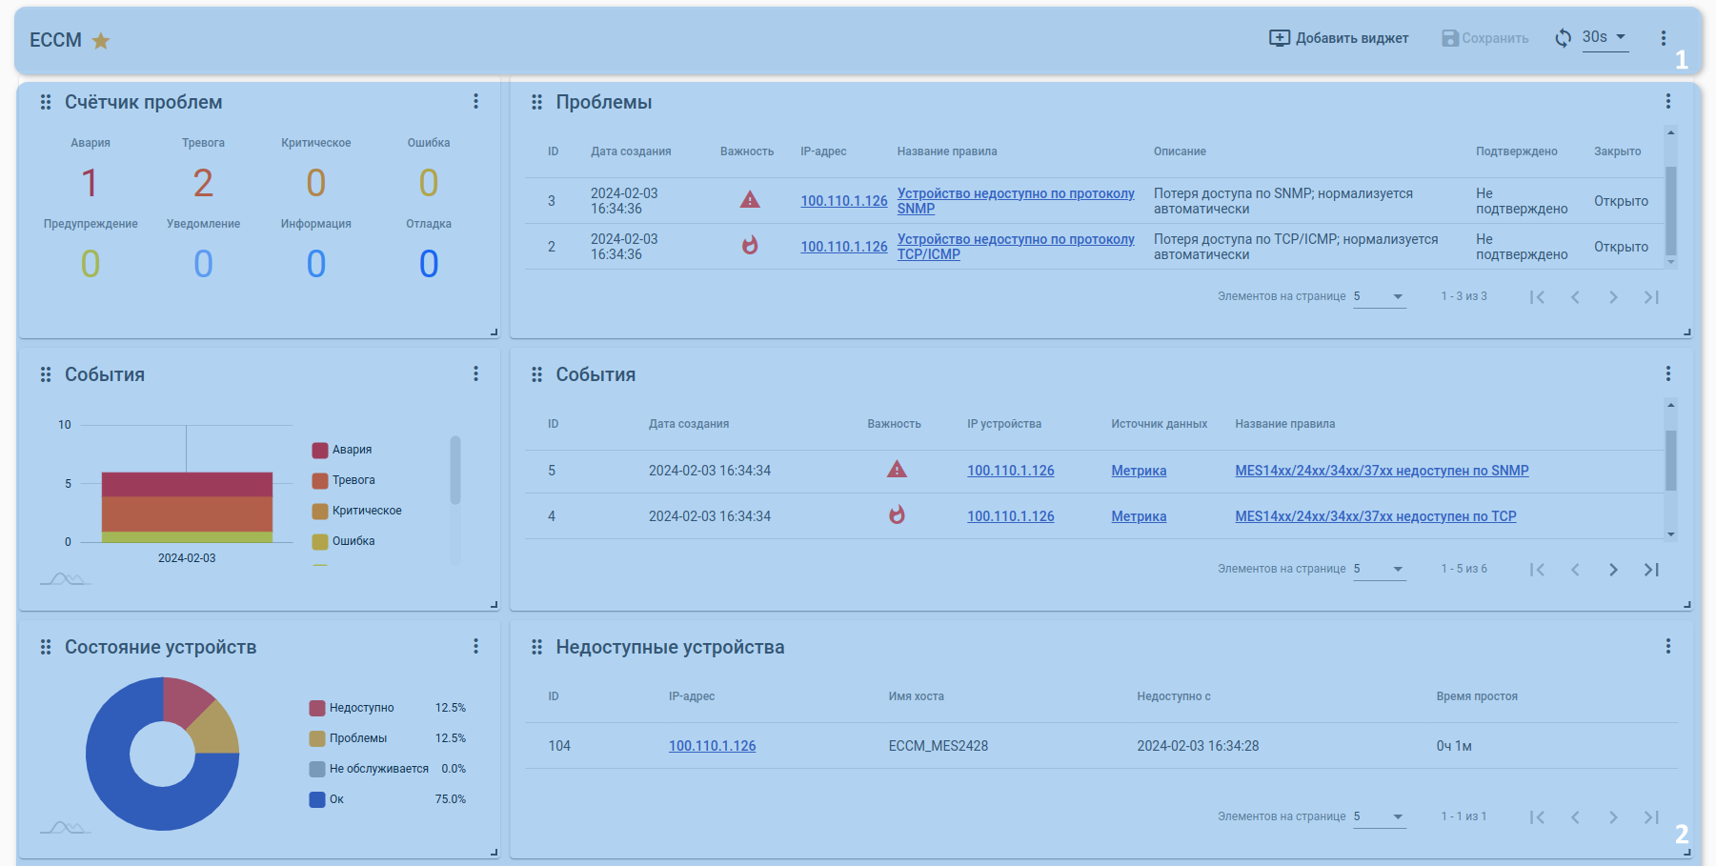Click the flame severity icon in event row 4
This screenshot has height=866, width=1716.
896,515
